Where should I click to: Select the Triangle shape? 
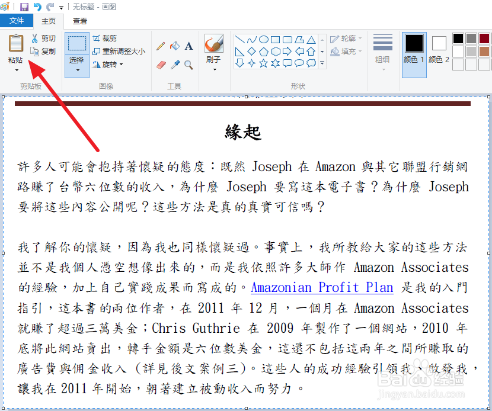[x=311, y=40]
